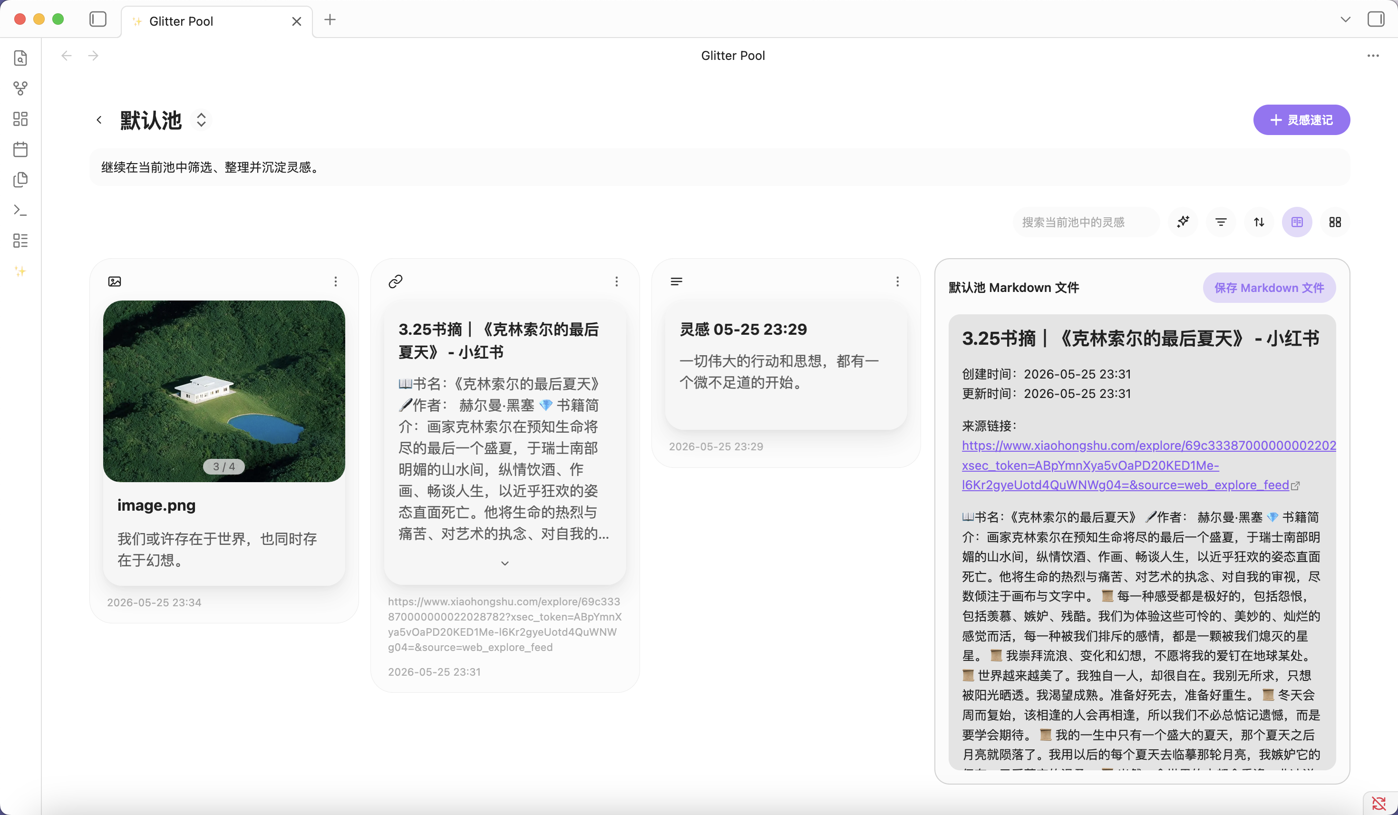Toggle the right sidebar panel
This screenshot has width=1398, height=815.
1376,19
